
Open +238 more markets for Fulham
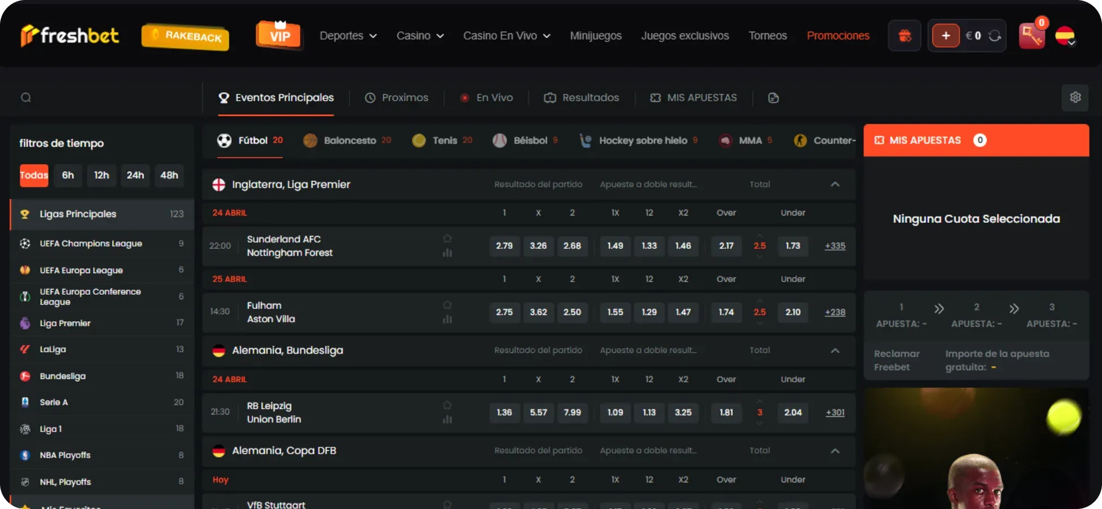tap(835, 312)
